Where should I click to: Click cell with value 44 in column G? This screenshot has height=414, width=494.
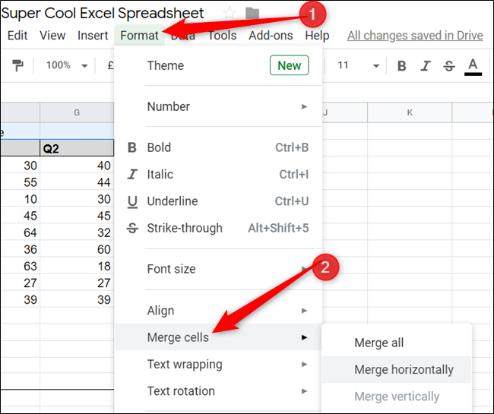pyautogui.click(x=77, y=182)
